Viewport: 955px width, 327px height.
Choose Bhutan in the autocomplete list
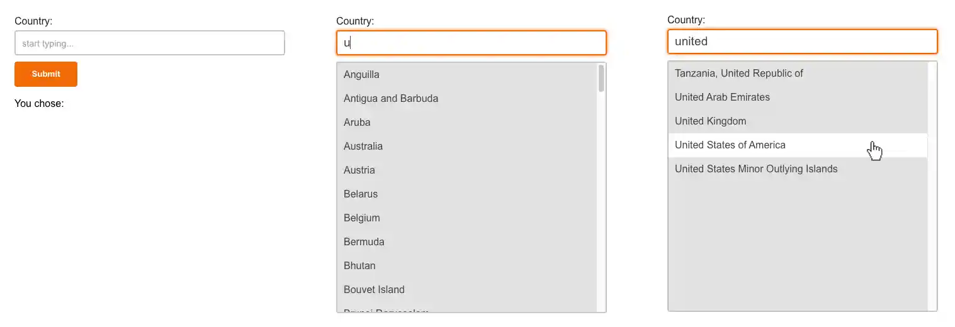pos(359,266)
